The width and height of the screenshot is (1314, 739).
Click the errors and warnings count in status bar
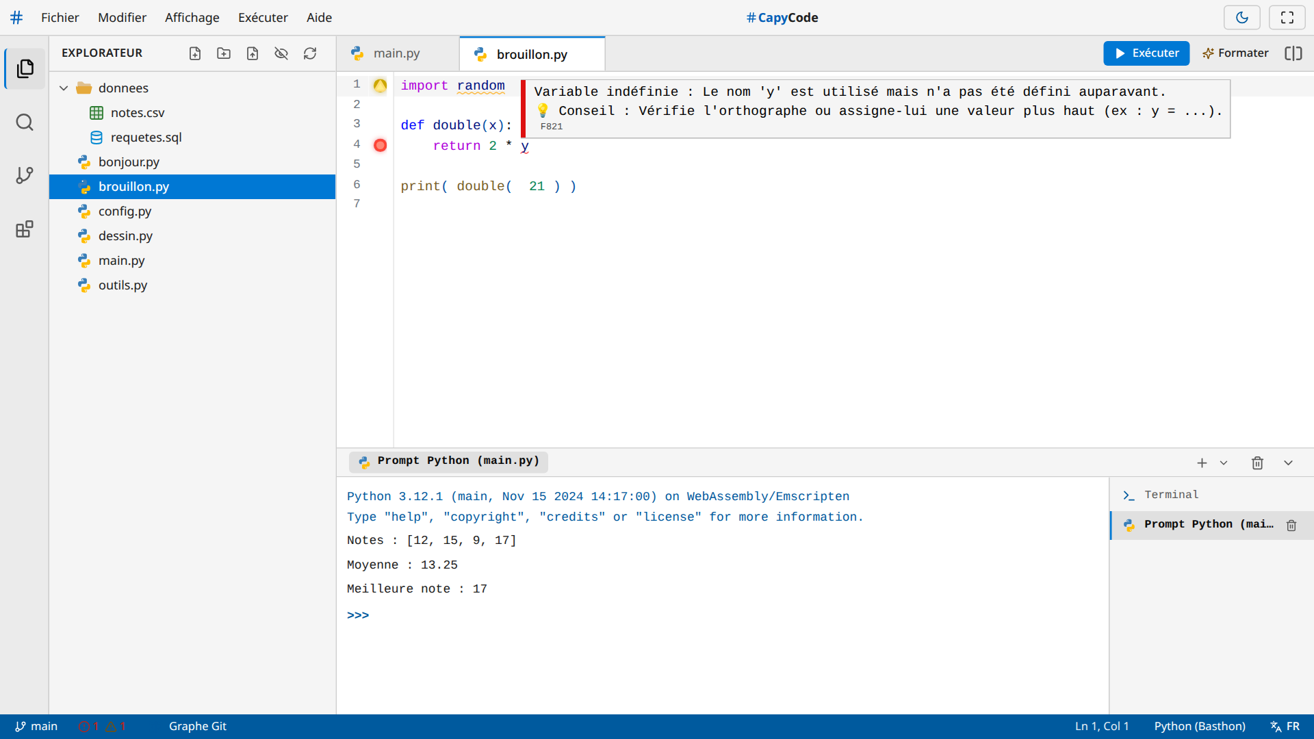pyautogui.click(x=102, y=727)
